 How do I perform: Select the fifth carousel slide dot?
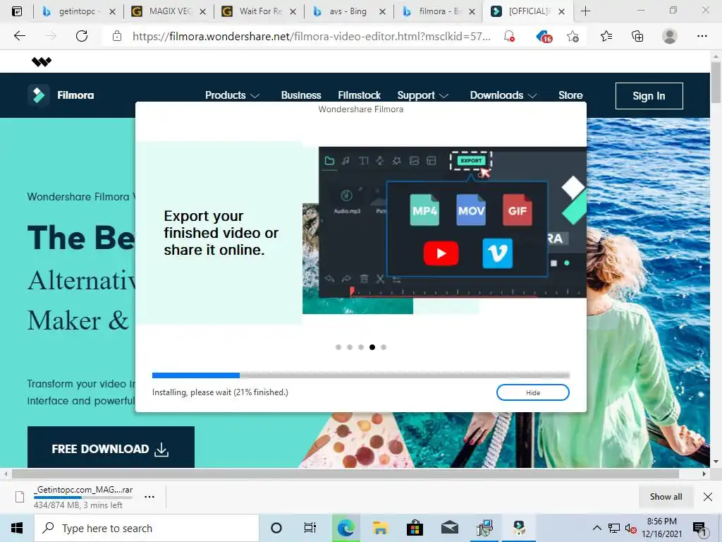[384, 347]
